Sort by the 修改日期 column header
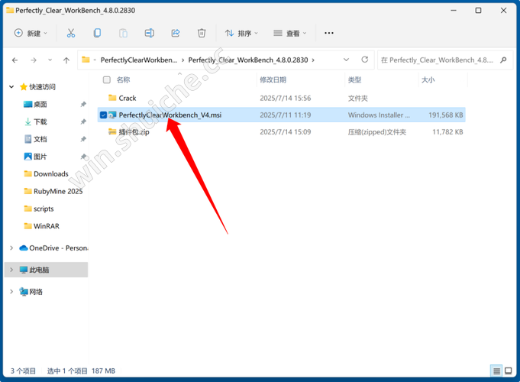520x382 pixels. tap(273, 79)
